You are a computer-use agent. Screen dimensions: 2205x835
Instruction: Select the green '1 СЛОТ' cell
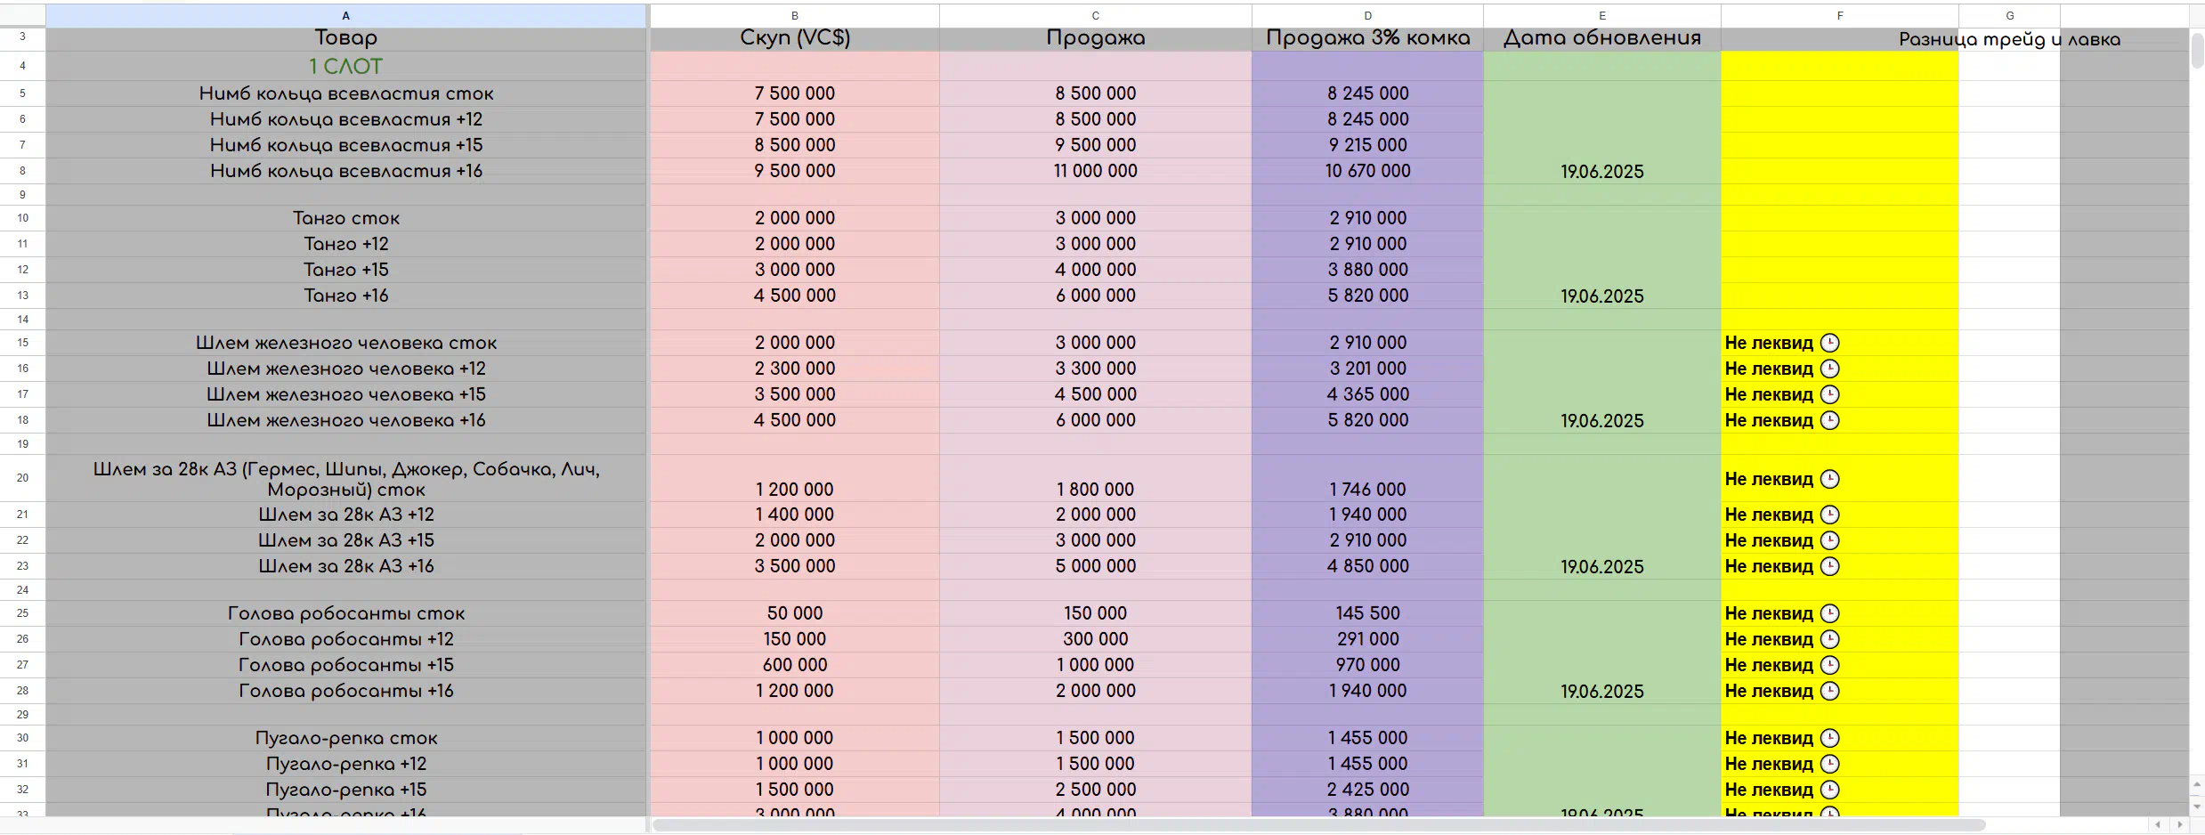tap(345, 67)
